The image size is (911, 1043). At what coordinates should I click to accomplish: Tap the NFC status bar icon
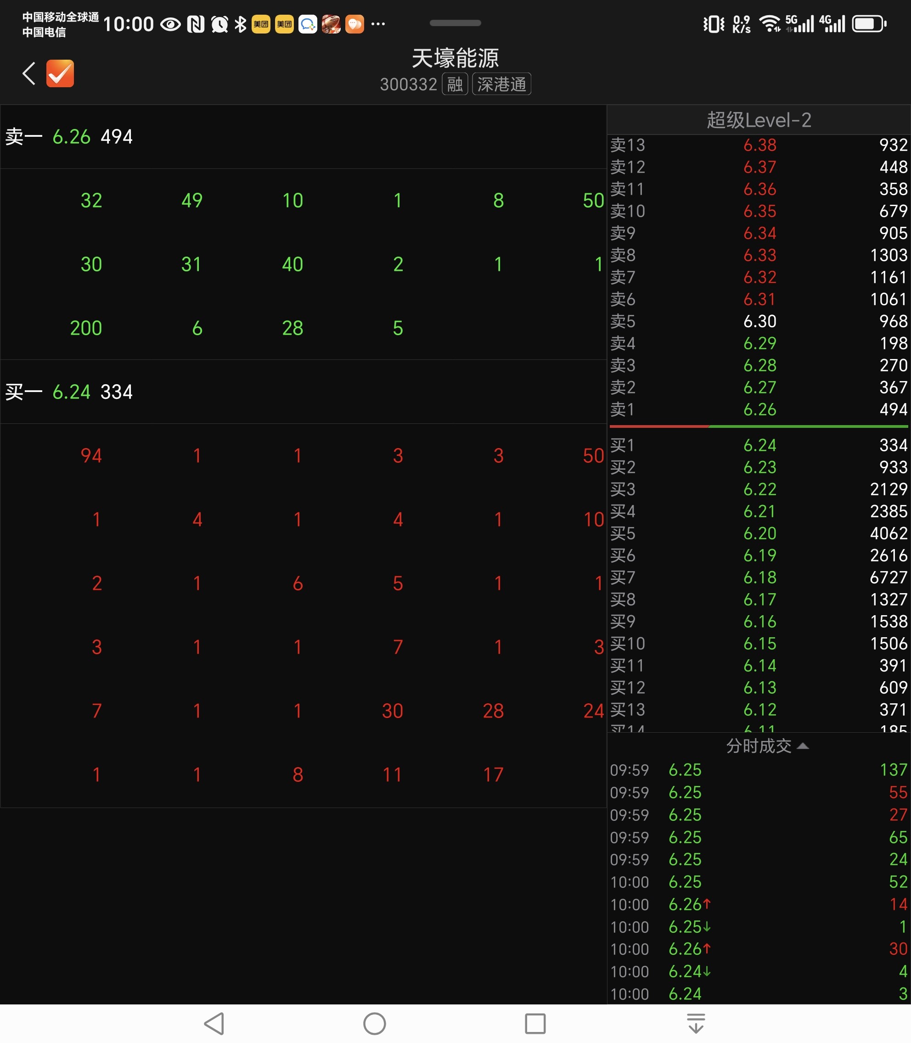click(196, 24)
